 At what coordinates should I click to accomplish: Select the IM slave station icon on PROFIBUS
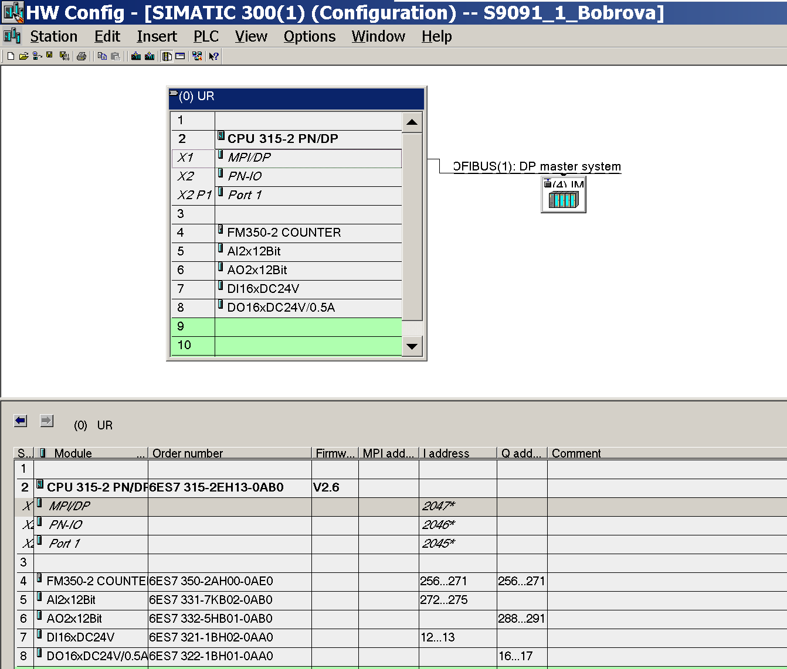pyautogui.click(x=564, y=195)
